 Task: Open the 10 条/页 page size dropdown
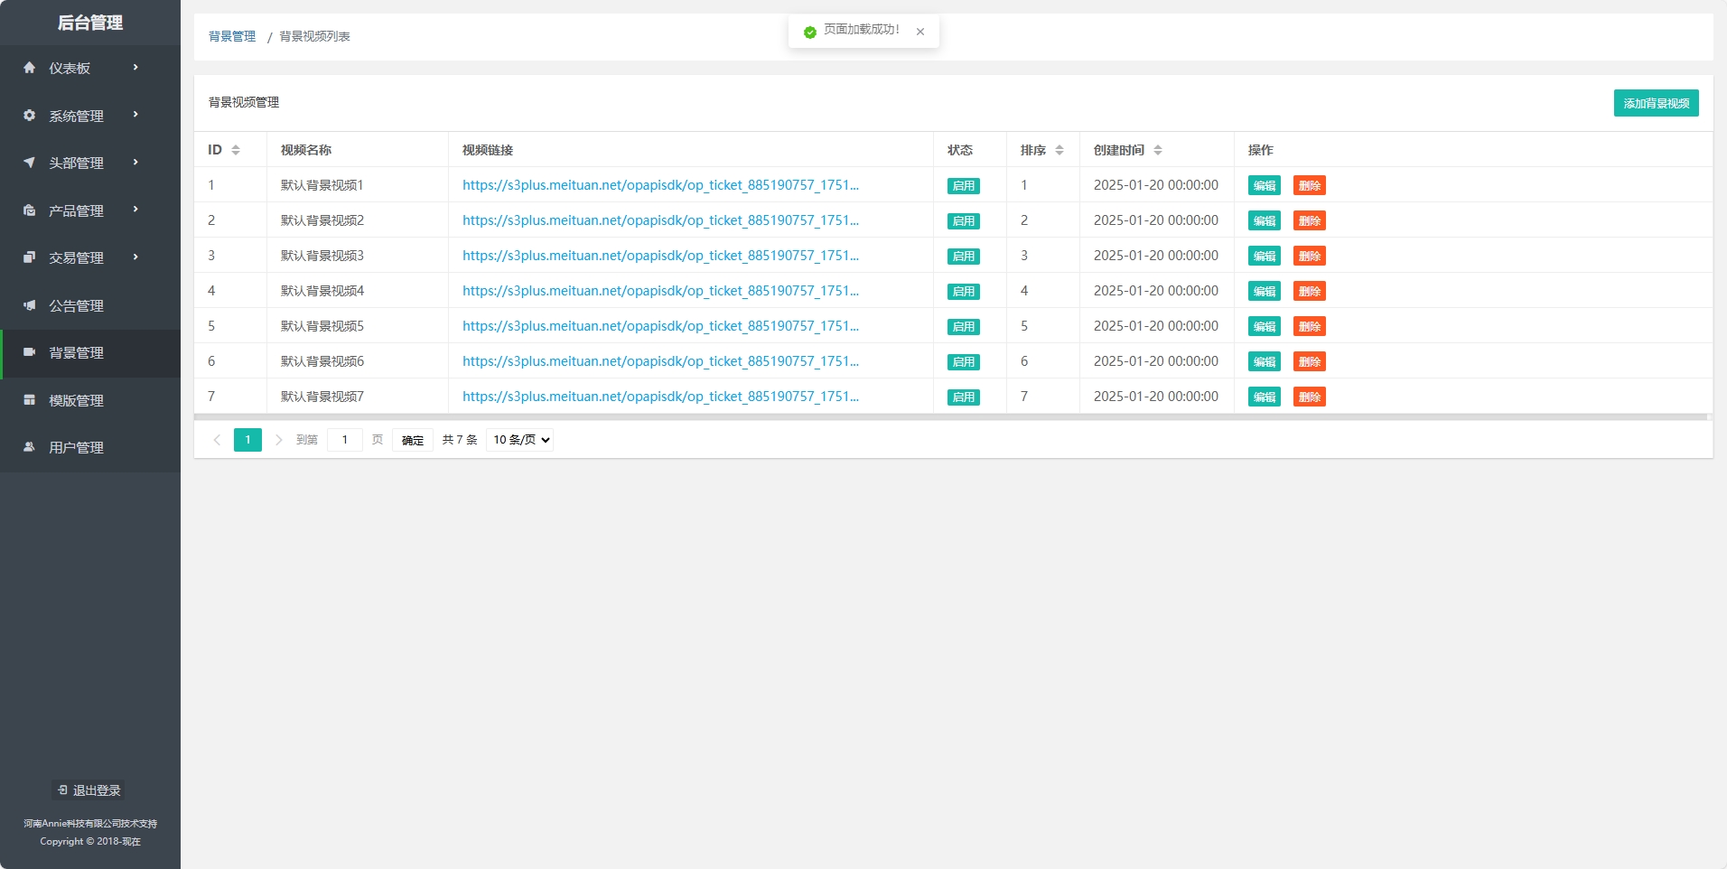click(519, 440)
